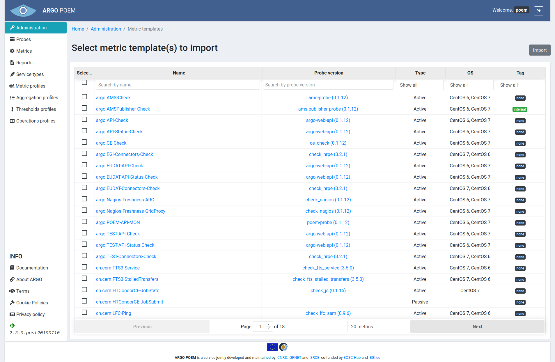The image size is (555, 362).
Task: Click the Thresholds profiles exclamation icon
Action: [12, 109]
